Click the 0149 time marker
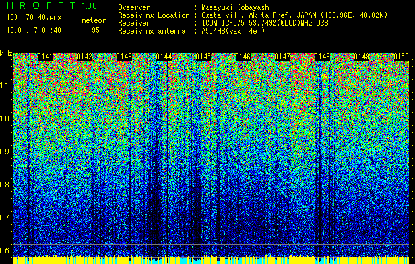Image resolution: width=415 pixels, height=264 pixels. click(362, 57)
